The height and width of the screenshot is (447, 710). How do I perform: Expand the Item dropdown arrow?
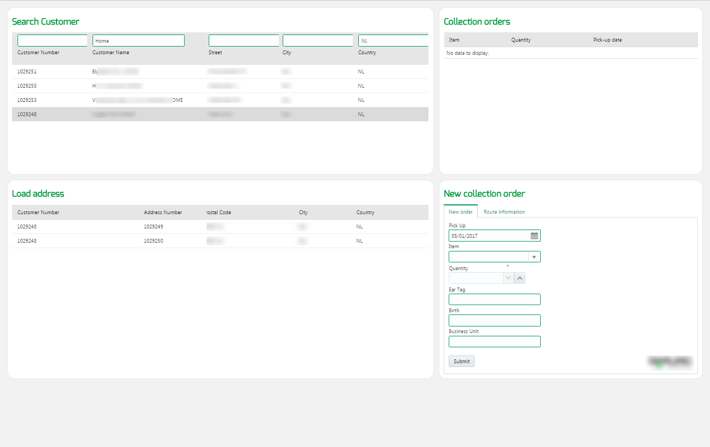tap(534, 257)
